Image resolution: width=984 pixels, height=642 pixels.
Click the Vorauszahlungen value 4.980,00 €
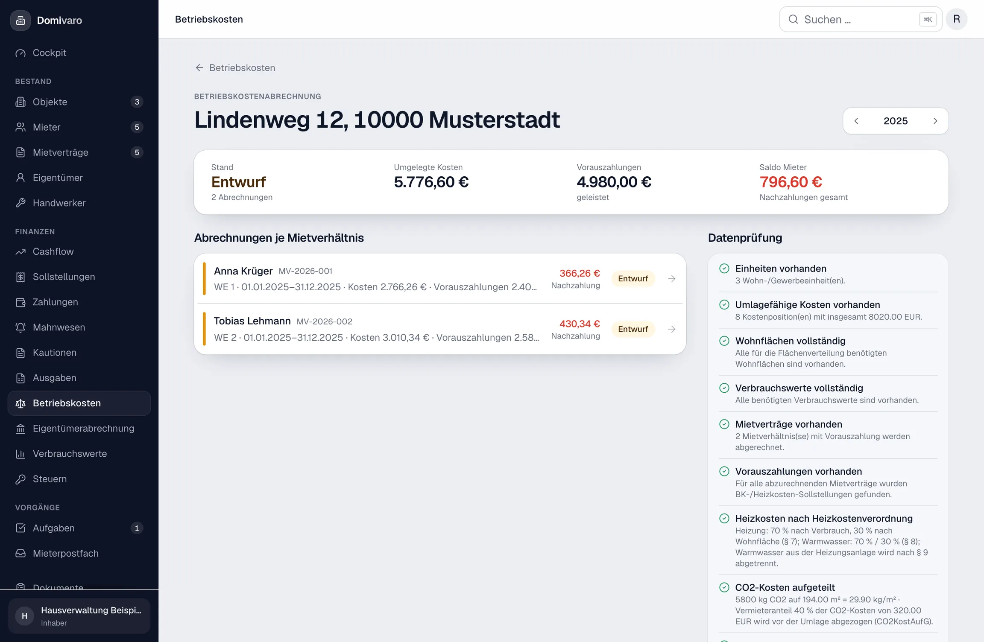614,182
